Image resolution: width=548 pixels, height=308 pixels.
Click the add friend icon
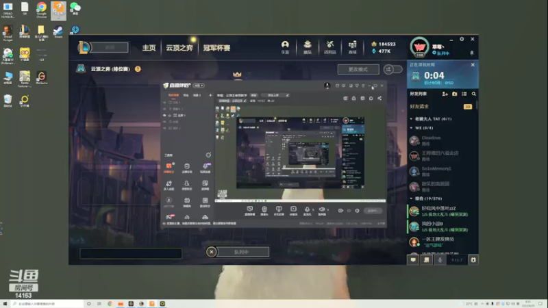445,94
